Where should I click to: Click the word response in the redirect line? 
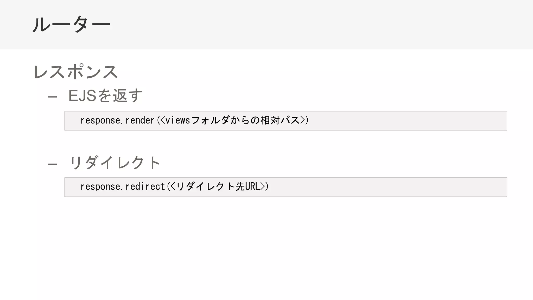tap(100, 186)
